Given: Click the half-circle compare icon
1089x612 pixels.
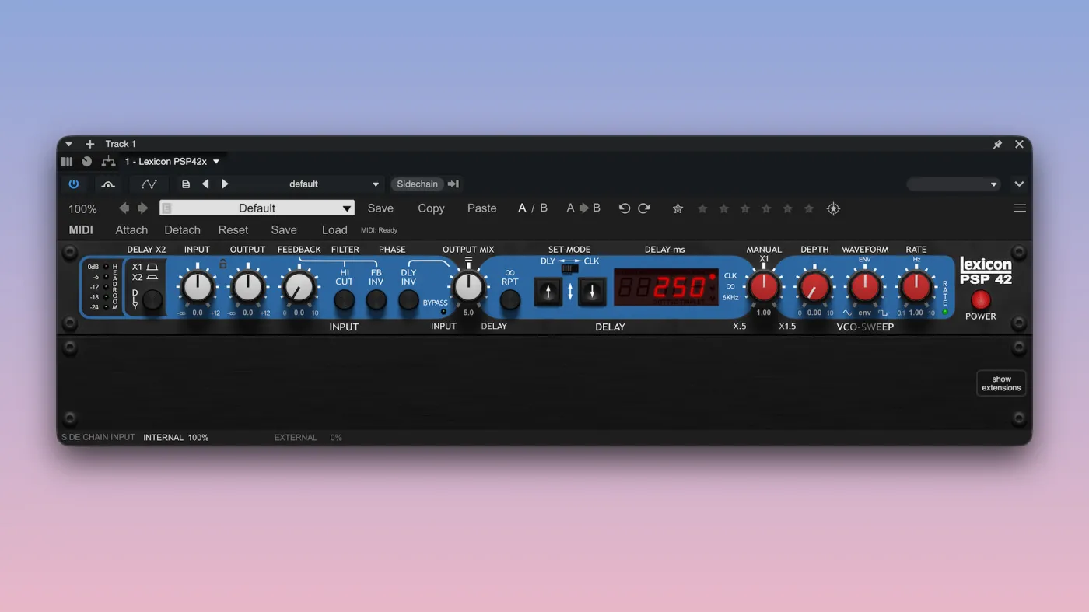Looking at the screenshot, I should [108, 184].
